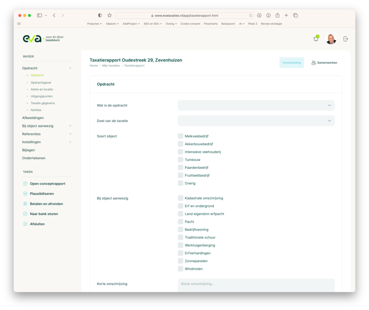Expand Bij object aanwezig in sidebar
This screenshot has width=369, height=310.
70,126
